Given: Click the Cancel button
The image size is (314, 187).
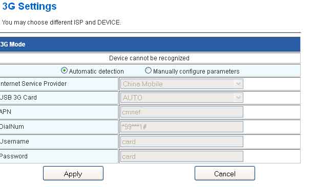Looking at the screenshot, I should (x=225, y=173).
